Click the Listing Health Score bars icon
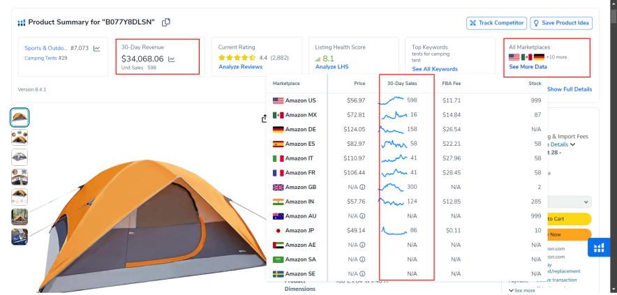This screenshot has width=617, height=295. click(x=318, y=59)
